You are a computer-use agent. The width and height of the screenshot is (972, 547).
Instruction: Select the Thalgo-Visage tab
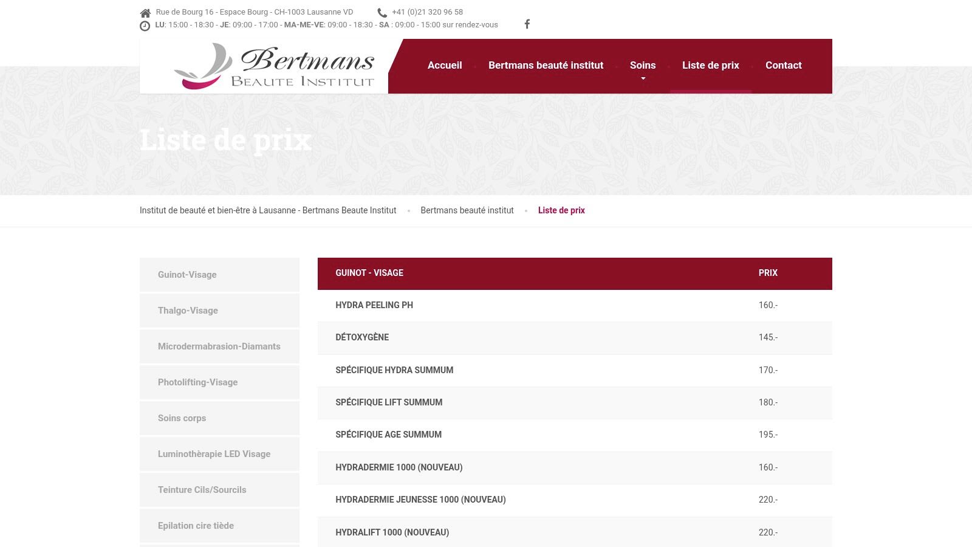tap(219, 311)
